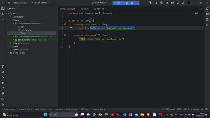Open app run configuration dropdown

(118, 3)
